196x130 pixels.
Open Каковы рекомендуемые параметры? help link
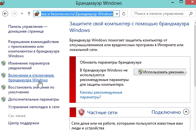pyautogui.click(x=101, y=95)
